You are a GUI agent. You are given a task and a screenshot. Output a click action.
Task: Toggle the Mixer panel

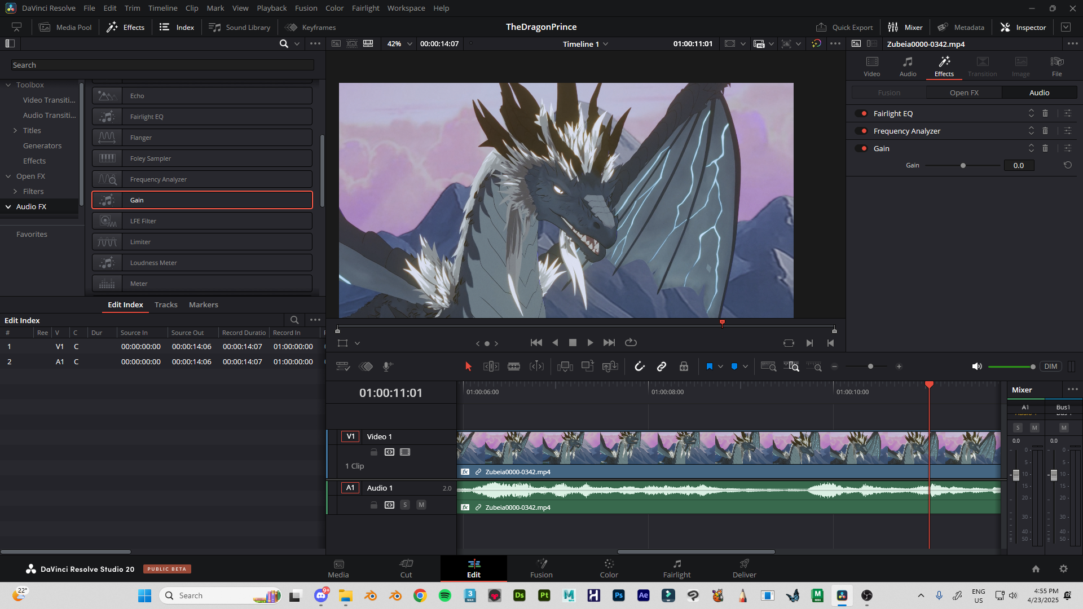905,27
